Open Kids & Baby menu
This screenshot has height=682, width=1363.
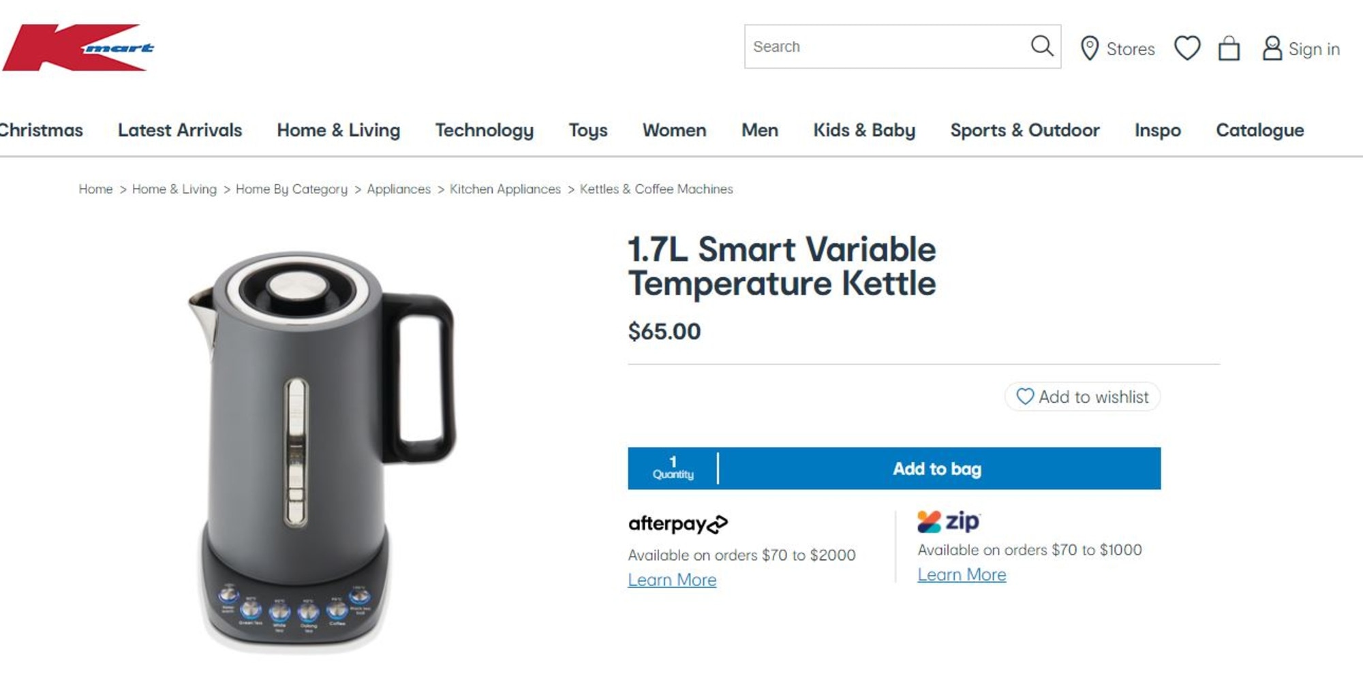864,130
